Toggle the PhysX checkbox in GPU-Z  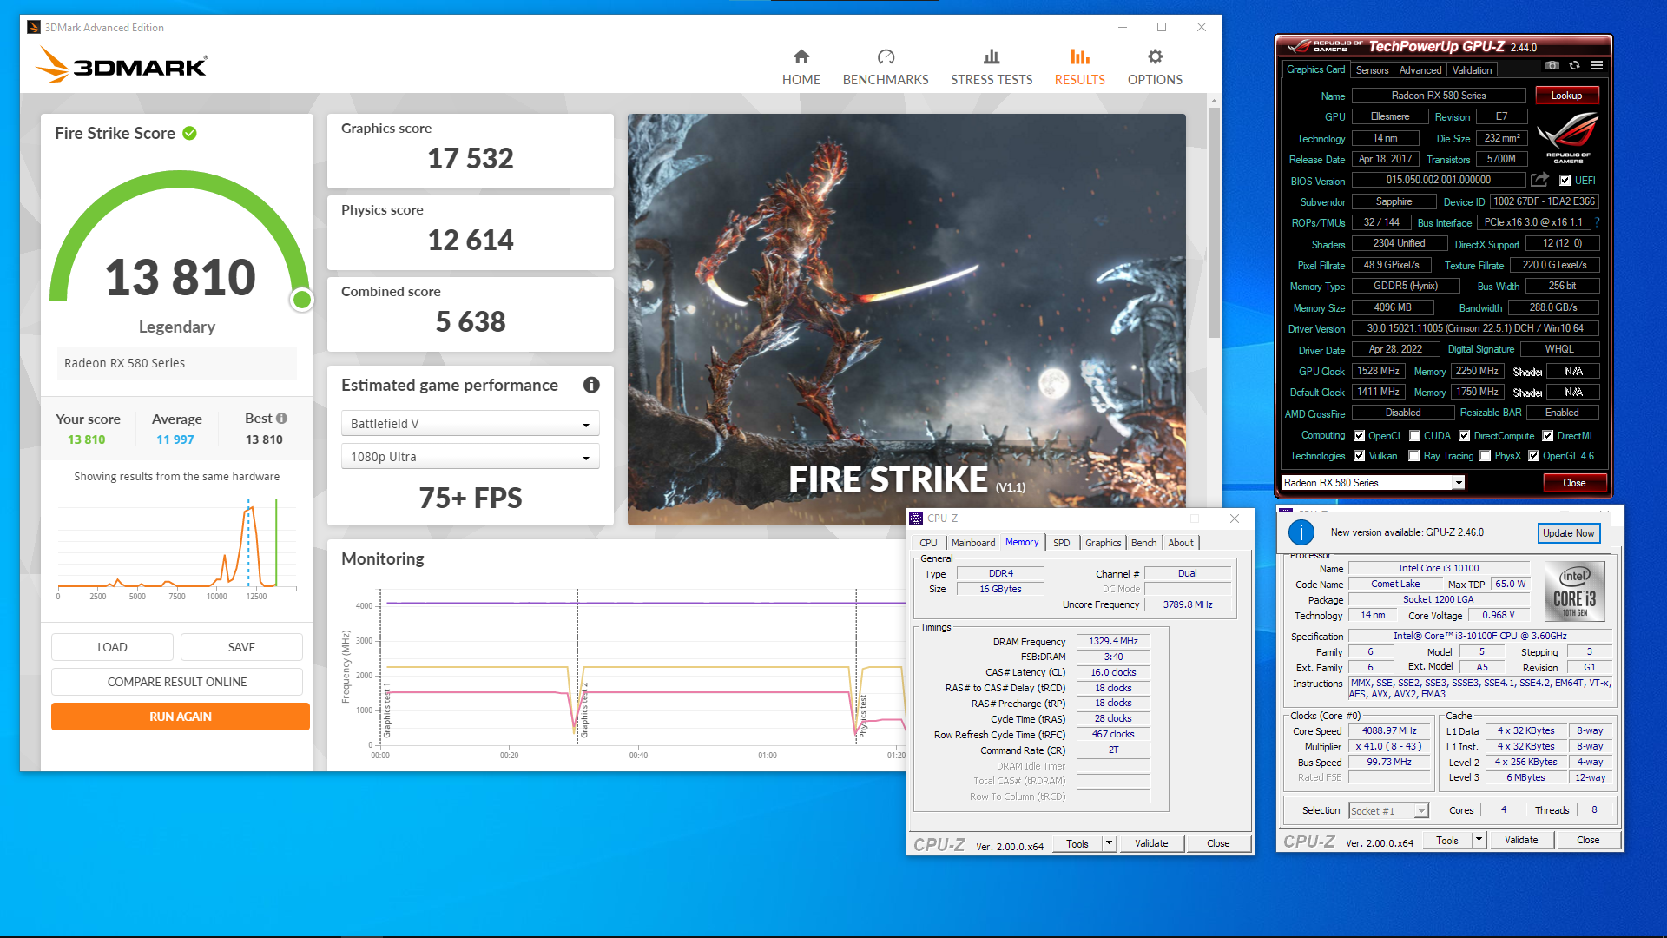1485,456
